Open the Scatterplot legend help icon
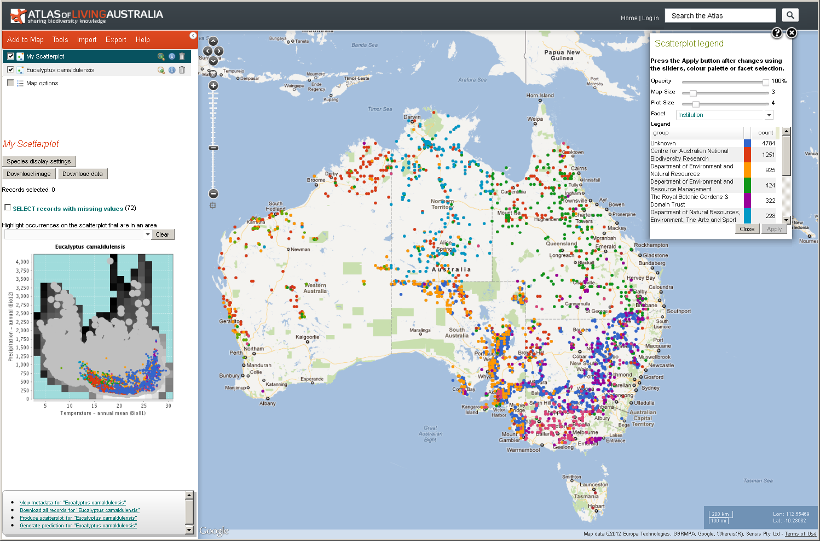Screen dimensions: 820x541 coord(777,33)
